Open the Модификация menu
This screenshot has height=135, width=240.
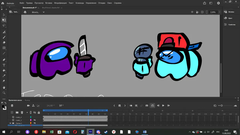(x=61, y=3)
